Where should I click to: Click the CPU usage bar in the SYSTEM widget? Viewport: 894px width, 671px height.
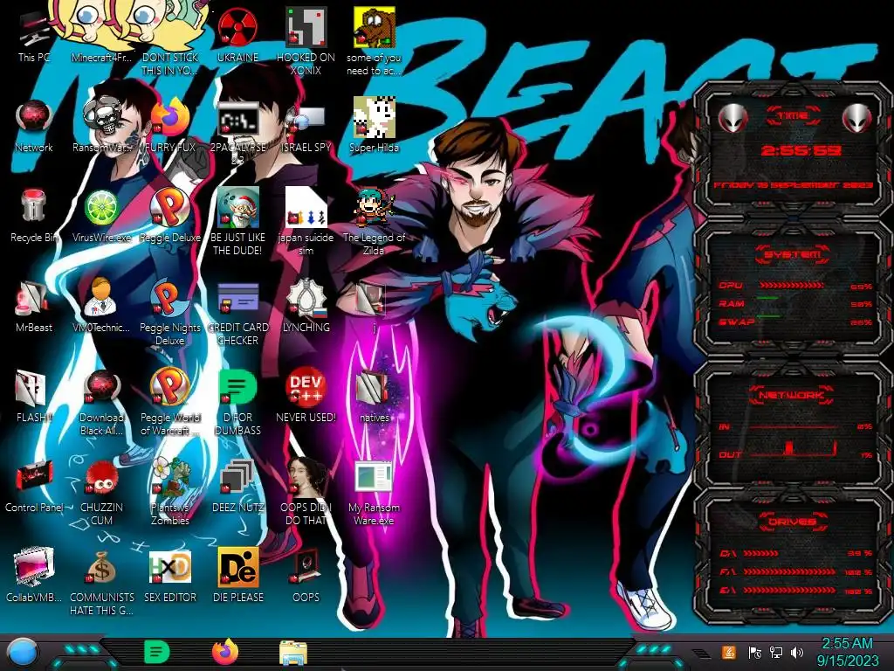791,286
